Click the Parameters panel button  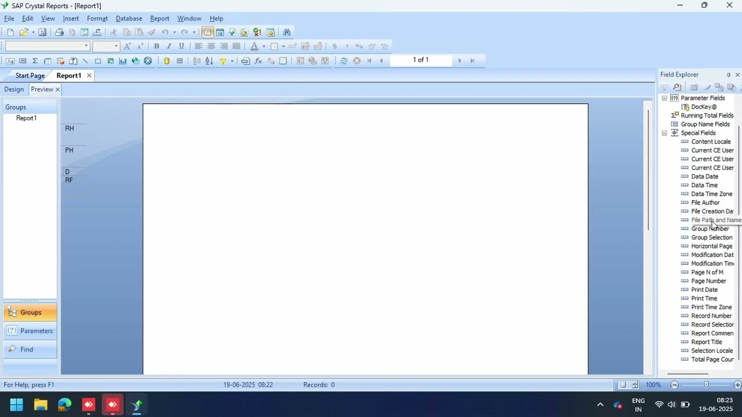coord(30,331)
